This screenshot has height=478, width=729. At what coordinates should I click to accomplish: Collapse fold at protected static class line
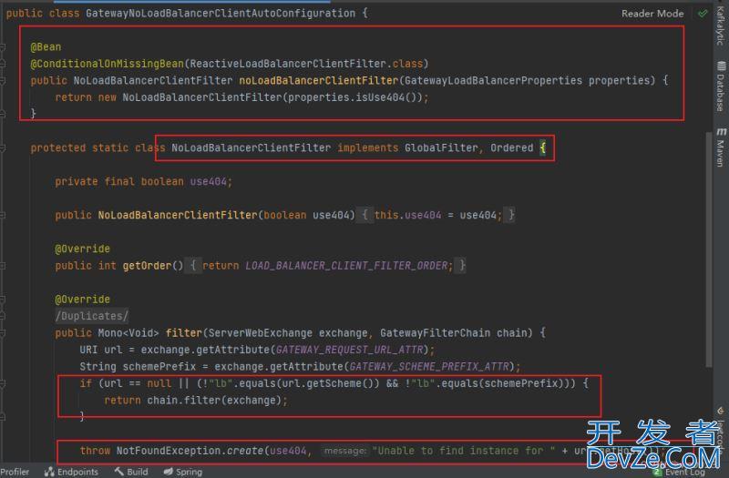(3, 147)
